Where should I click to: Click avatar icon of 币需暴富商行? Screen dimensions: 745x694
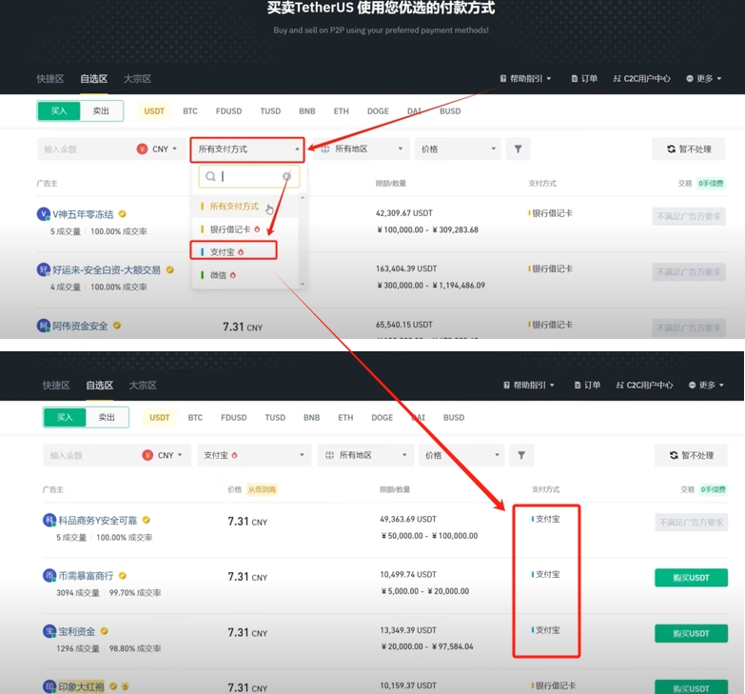tap(49, 576)
